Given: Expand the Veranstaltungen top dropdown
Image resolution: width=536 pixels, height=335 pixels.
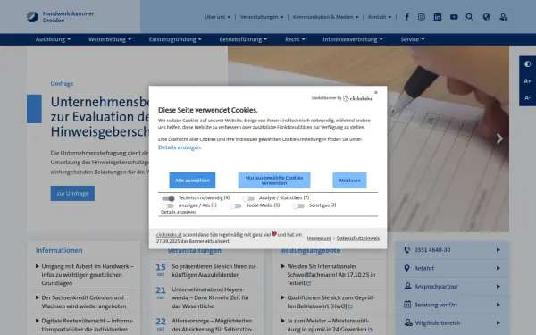Looking at the screenshot, I should tap(262, 17).
